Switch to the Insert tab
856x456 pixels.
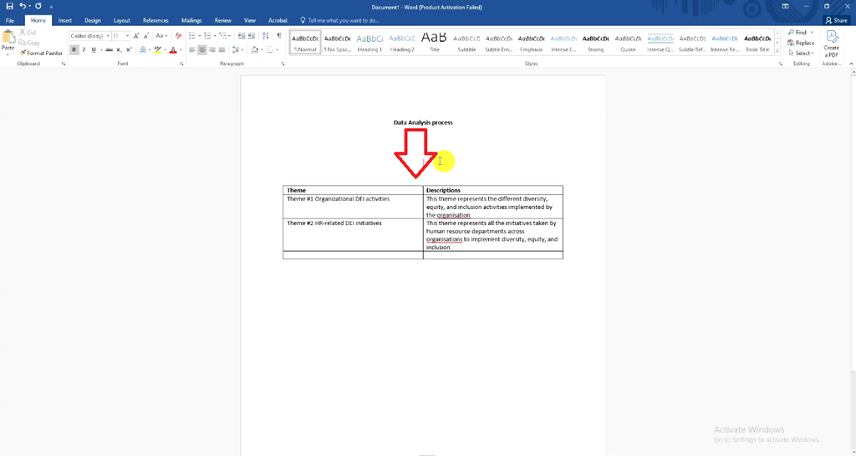(x=65, y=20)
